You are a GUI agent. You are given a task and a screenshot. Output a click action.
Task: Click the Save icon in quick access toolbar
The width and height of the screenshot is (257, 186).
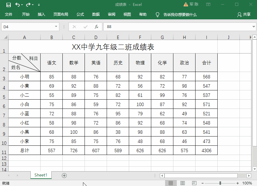[x=8, y=5]
